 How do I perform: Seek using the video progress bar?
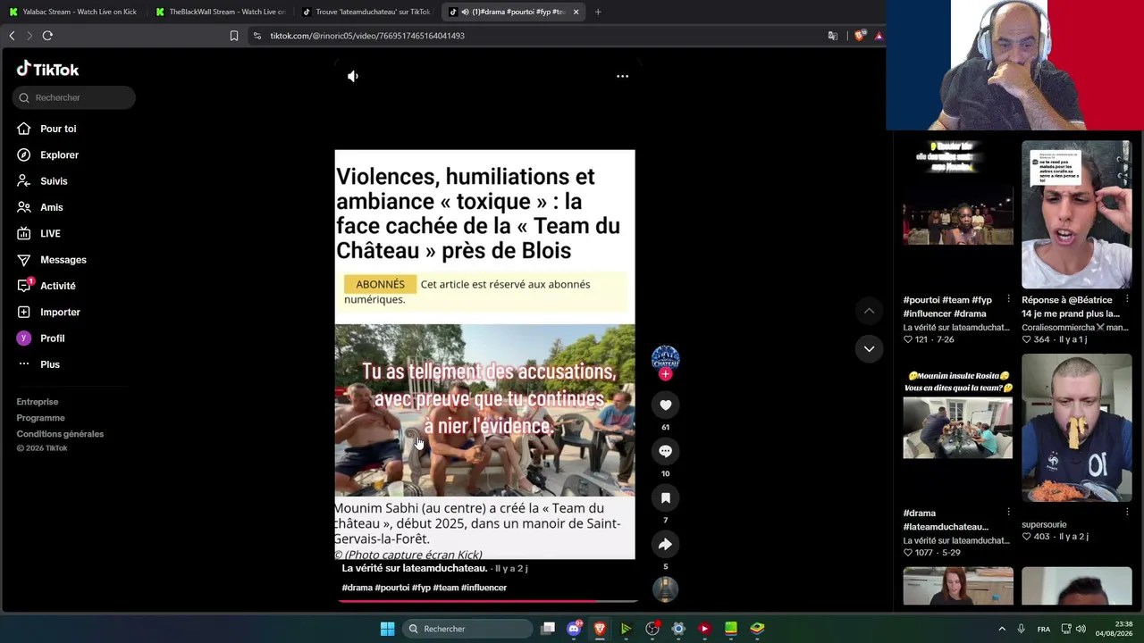[486, 601]
